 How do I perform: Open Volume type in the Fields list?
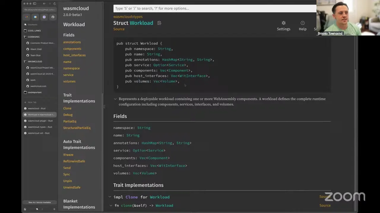click(148, 173)
